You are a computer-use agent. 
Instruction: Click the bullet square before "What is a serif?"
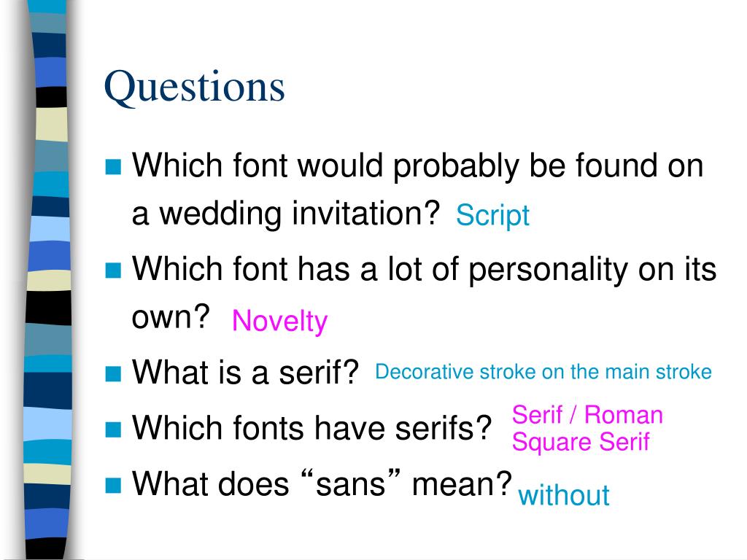click(x=113, y=373)
